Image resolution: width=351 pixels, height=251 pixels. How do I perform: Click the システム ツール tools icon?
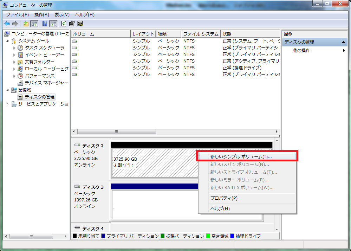pyautogui.click(x=14, y=41)
